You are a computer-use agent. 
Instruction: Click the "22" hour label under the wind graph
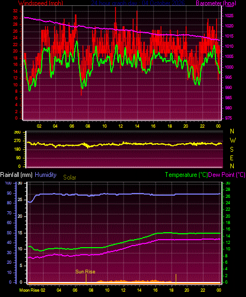point(202,126)
